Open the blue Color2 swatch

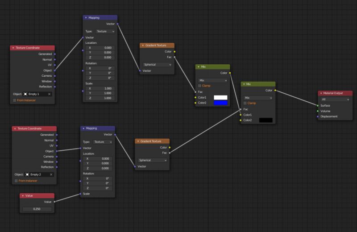[x=220, y=103]
